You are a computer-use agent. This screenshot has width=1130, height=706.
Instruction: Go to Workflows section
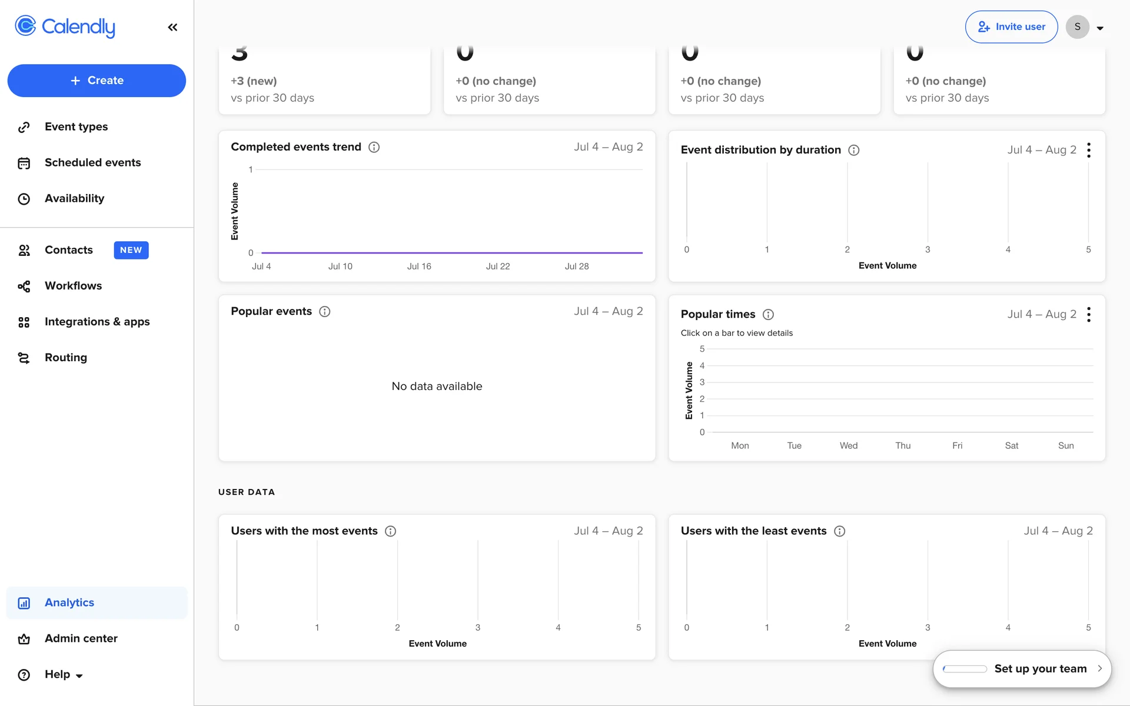[x=73, y=285]
